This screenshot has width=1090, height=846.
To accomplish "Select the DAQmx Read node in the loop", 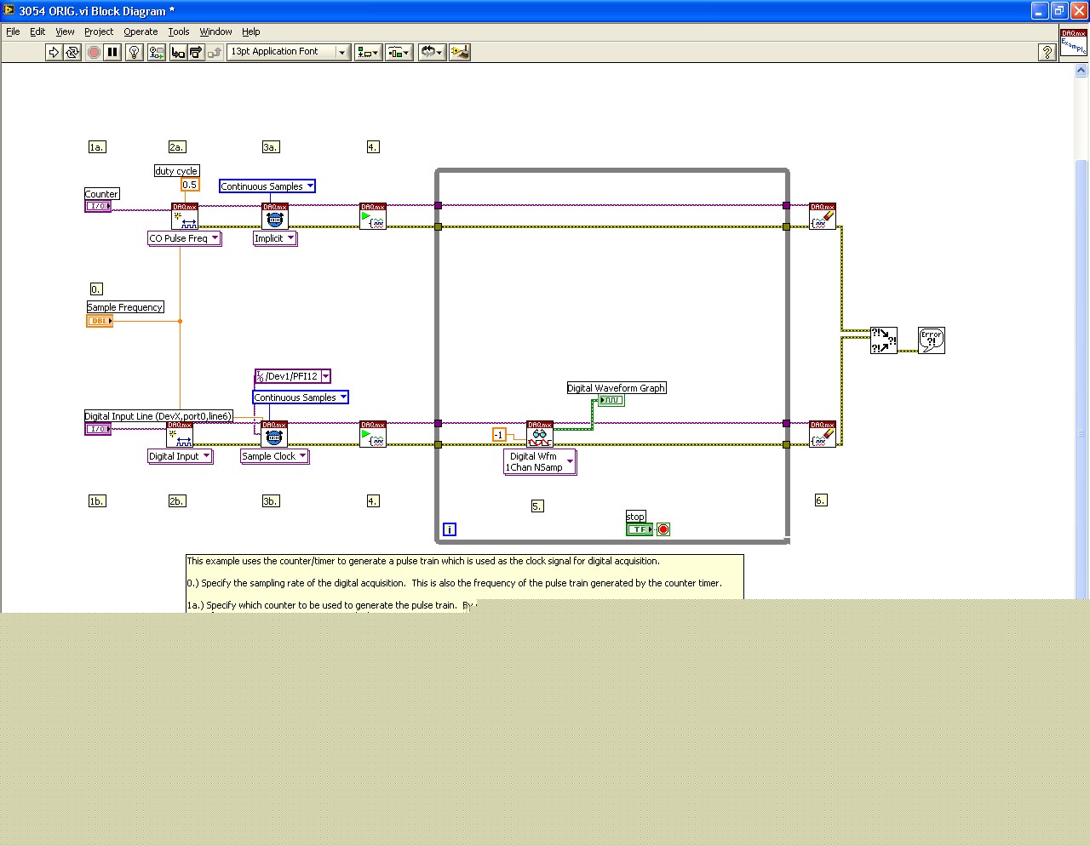I will (x=540, y=434).
